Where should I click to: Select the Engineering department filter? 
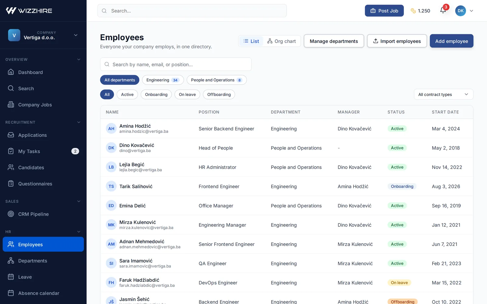(163, 80)
